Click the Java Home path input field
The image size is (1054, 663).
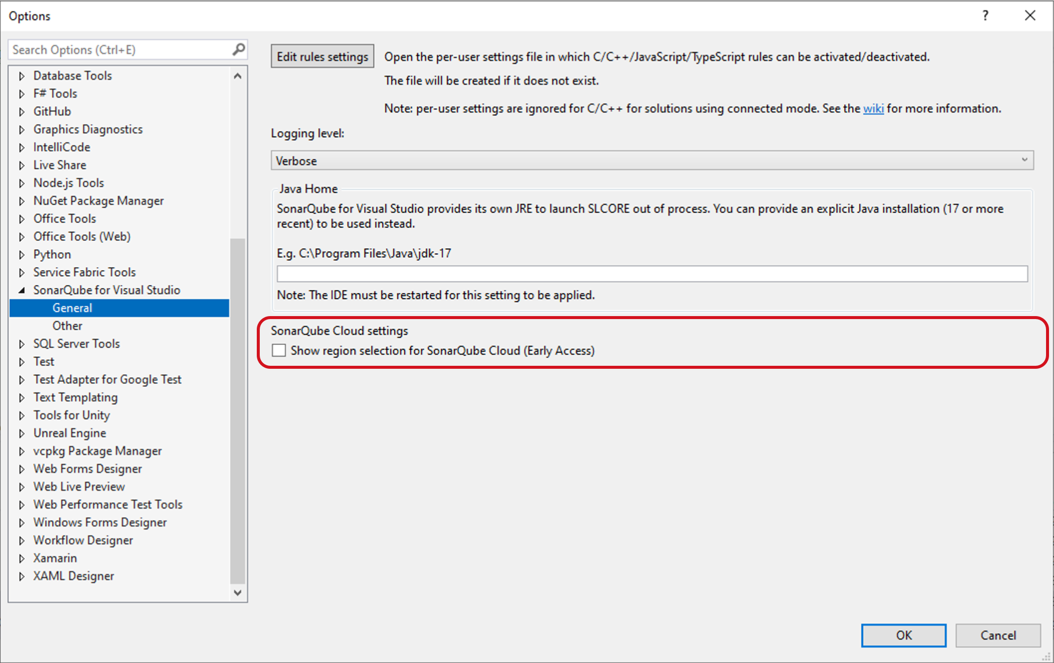pos(652,274)
